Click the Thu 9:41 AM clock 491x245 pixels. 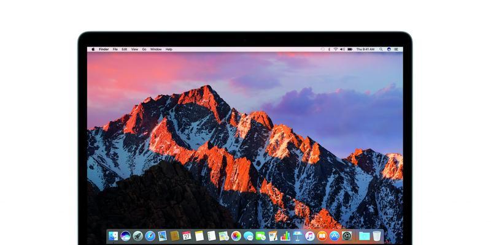(x=365, y=49)
